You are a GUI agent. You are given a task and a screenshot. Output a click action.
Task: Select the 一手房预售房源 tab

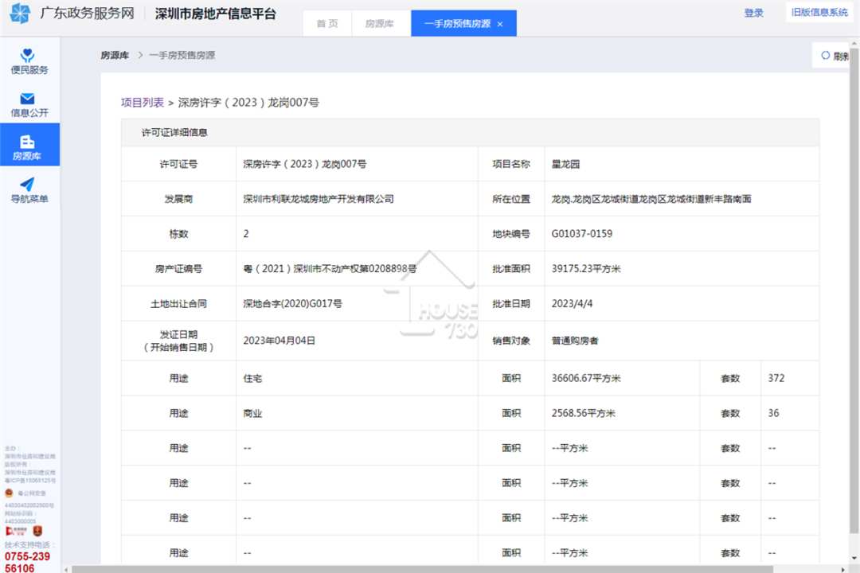coord(457,24)
